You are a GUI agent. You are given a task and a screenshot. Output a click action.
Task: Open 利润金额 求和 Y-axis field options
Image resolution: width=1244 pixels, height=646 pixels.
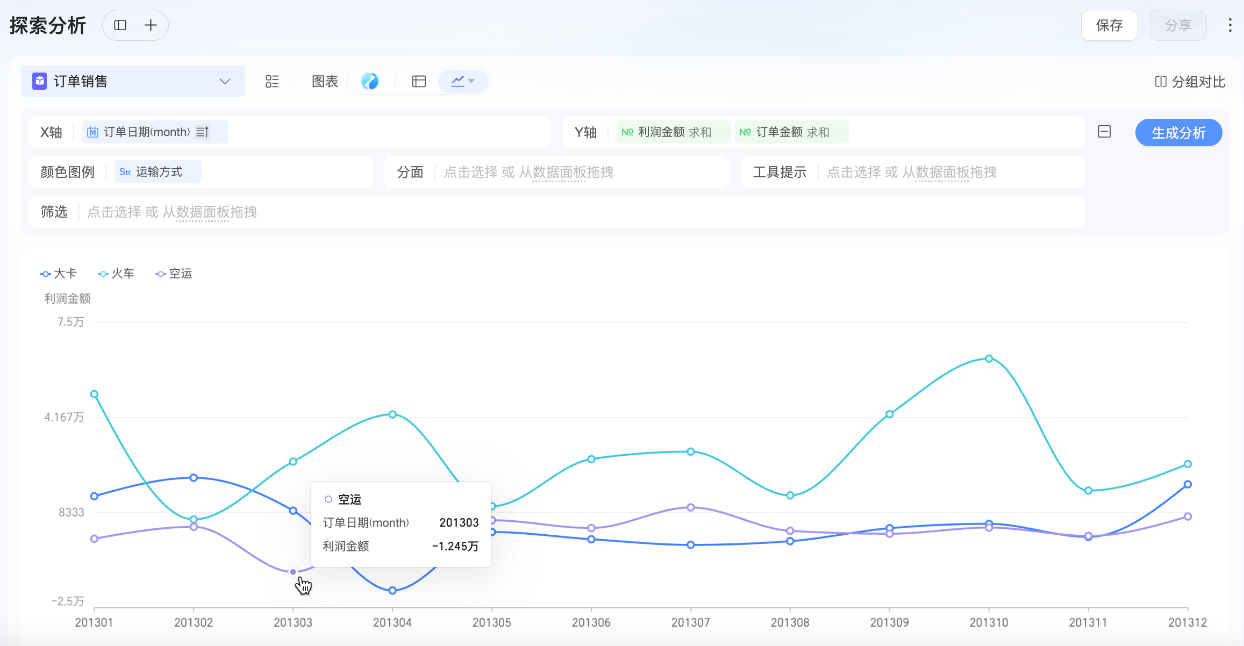point(673,132)
